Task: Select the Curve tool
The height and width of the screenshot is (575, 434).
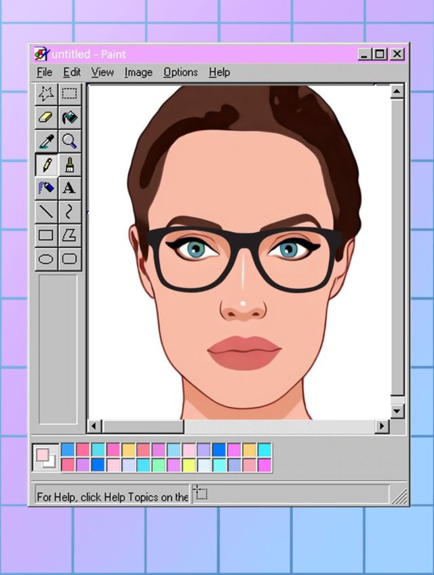Action: tap(69, 212)
